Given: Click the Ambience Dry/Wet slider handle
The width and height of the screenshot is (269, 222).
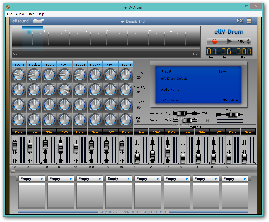Looking at the screenshot, I should (x=182, y=113).
